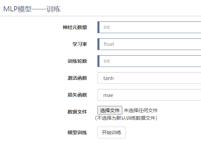Click the 训练轮数 field label
201x148 pixels.
pos(77,61)
